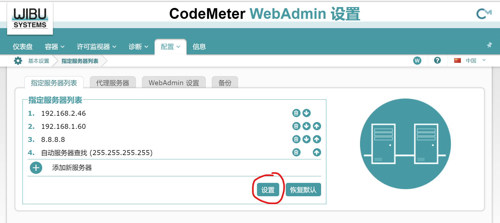Open help via question mark icon

pos(437,60)
